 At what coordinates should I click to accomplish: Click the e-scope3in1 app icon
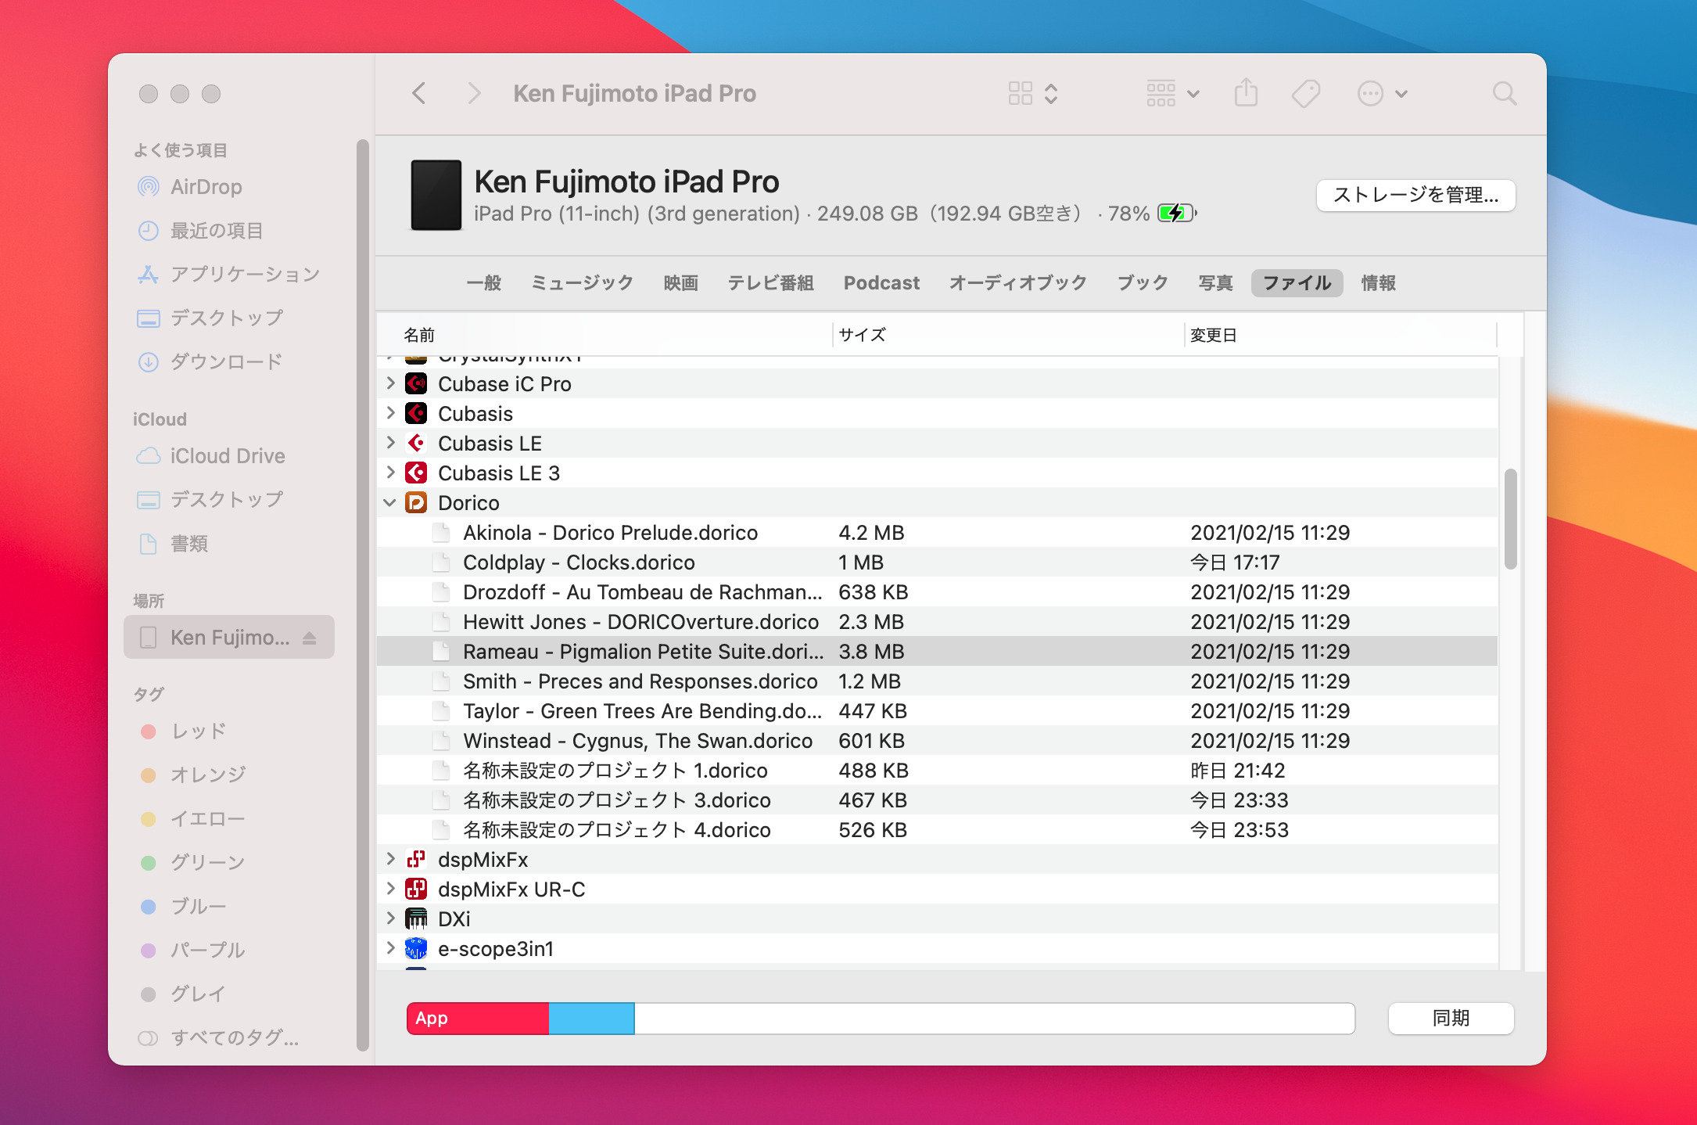[416, 948]
